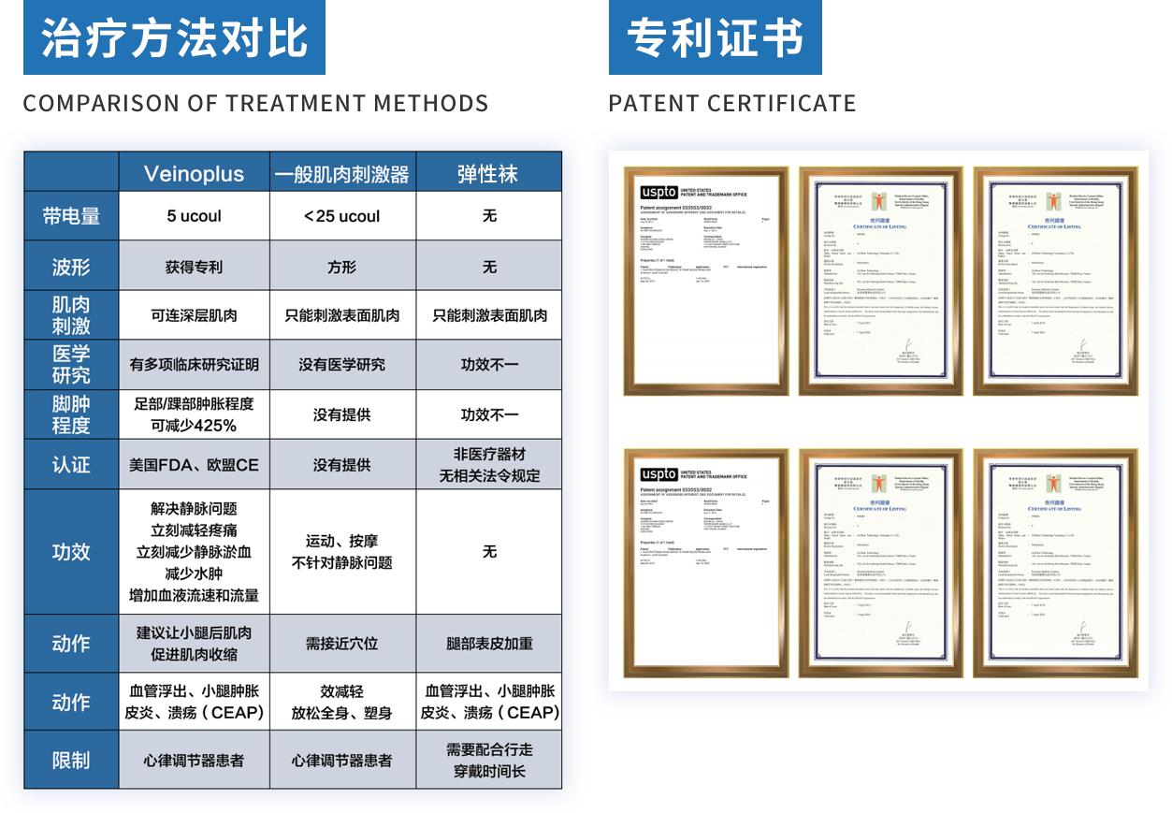Select the 功效 row header
Image resolution: width=1172 pixels, height=813 pixels.
71,552
